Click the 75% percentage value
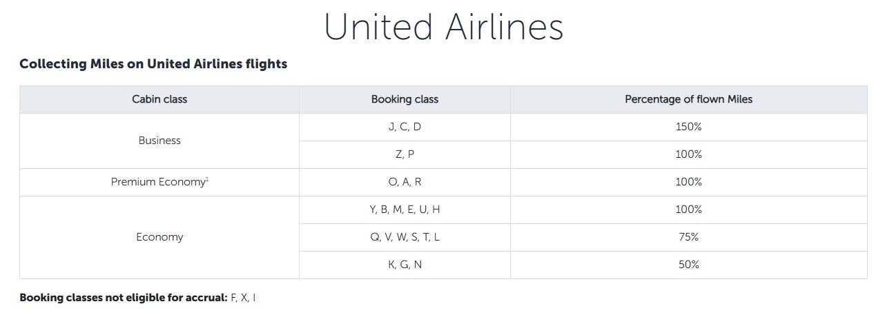This screenshot has width=885, height=315. [x=688, y=237]
